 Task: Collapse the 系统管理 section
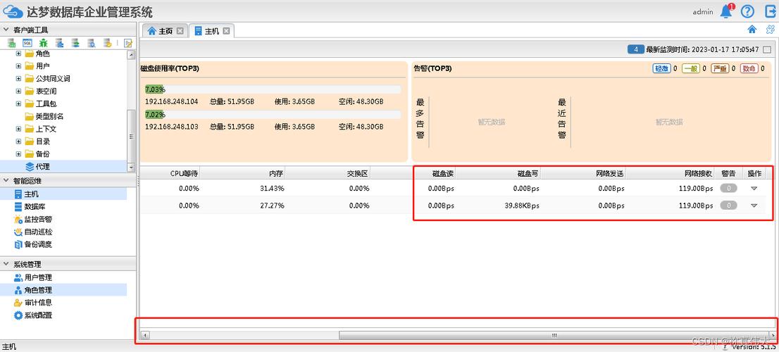(x=6, y=264)
